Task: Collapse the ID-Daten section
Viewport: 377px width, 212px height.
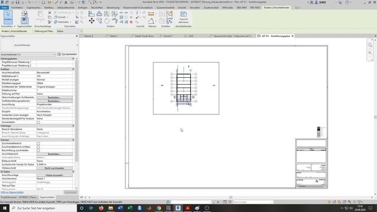Action: 73,171
